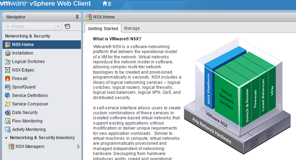Image resolution: width=296 pixels, height=160 pixels.
Task: Go forward using History right arrow
Action: point(58,27)
